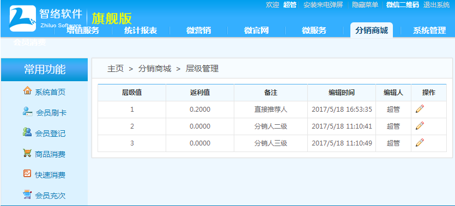Viewport: 455px width, 206px height.
Task: Click level value 2 cell
Action: (x=132, y=126)
